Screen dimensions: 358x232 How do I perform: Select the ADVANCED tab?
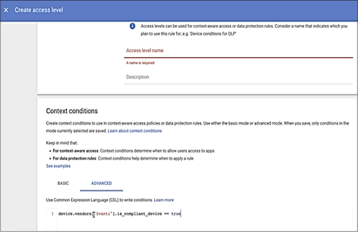coord(102,184)
